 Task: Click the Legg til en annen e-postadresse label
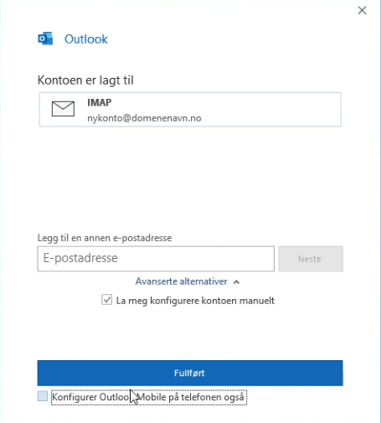tap(105, 238)
